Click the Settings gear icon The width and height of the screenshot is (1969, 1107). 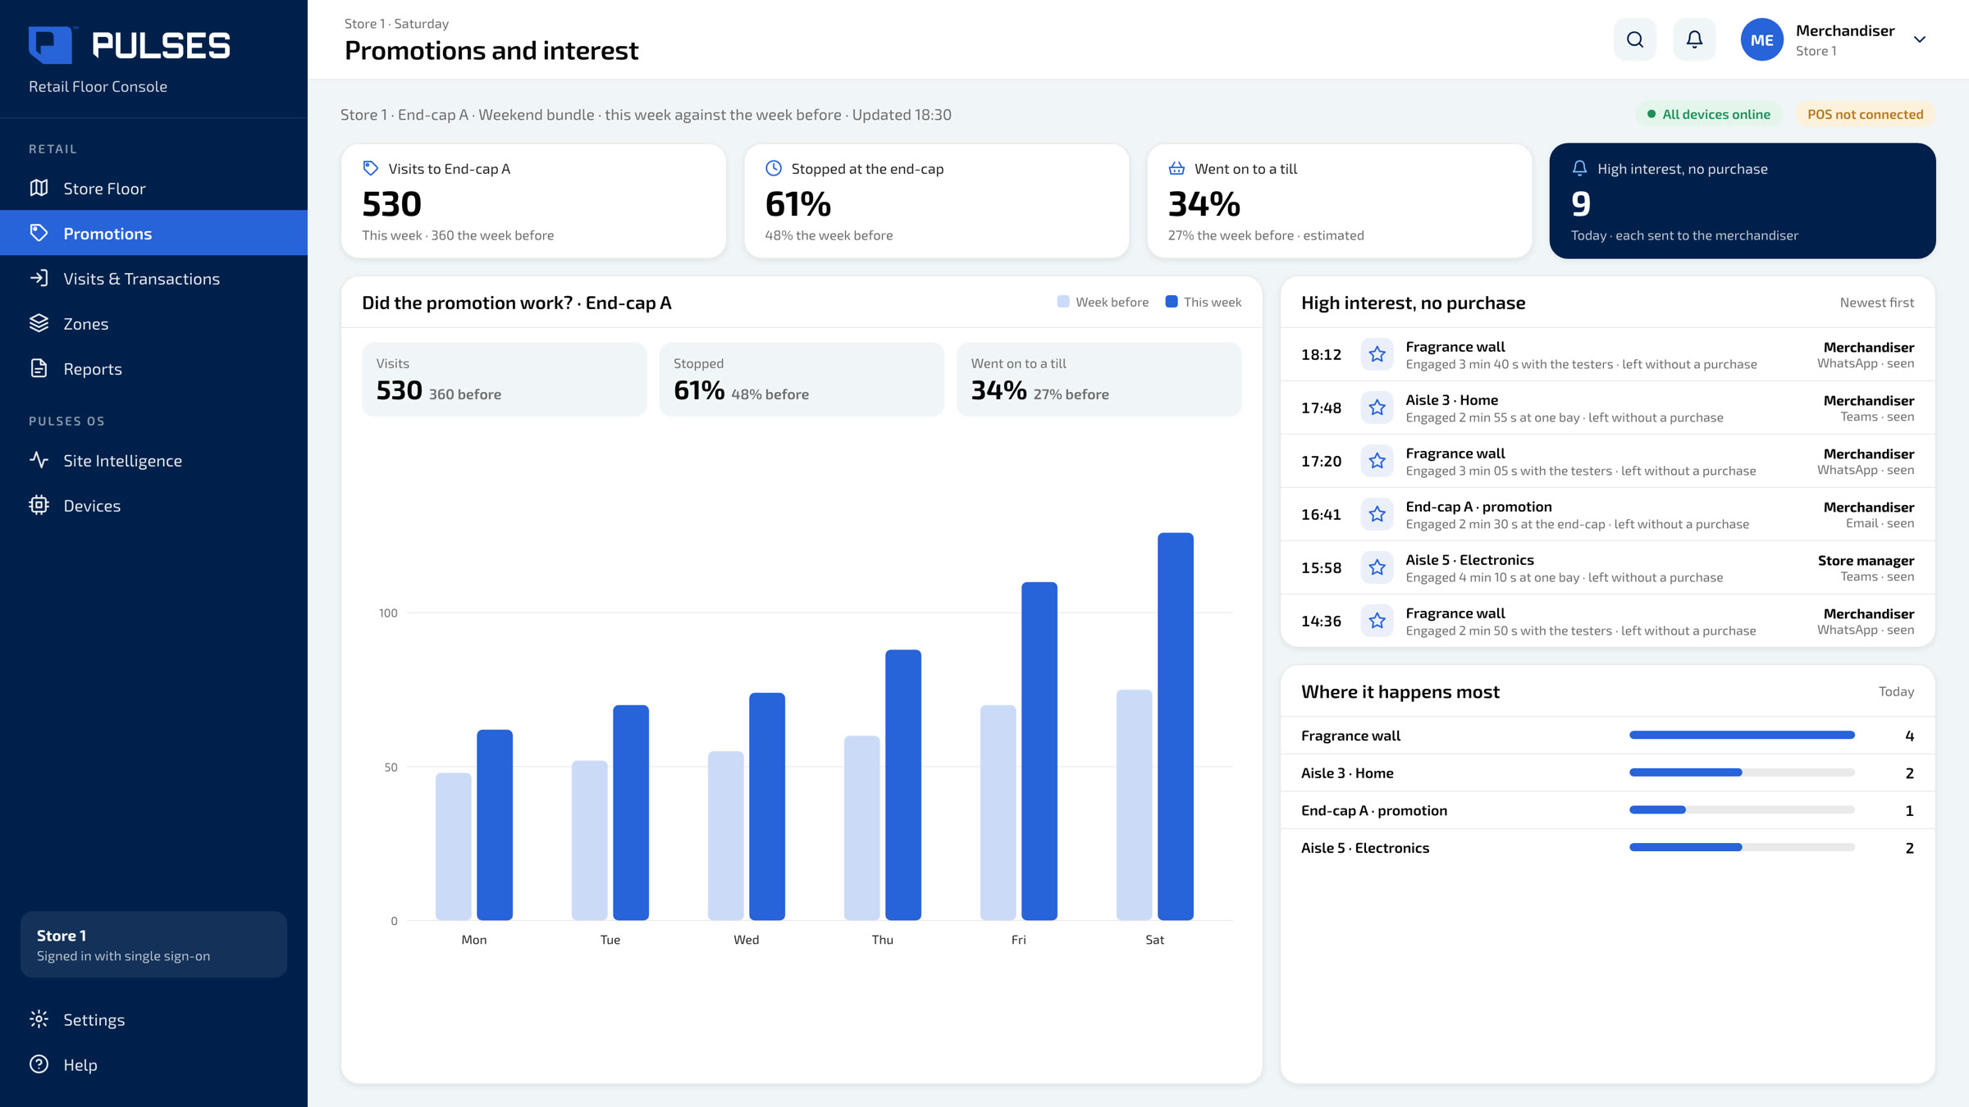(x=39, y=1019)
